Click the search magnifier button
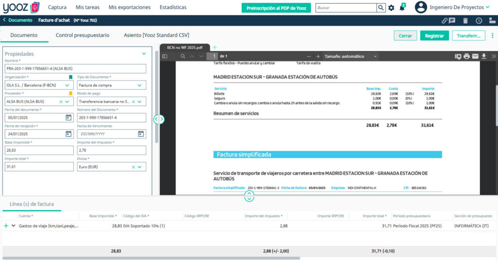Image resolution: width=498 pixels, height=260 pixels. point(381,8)
